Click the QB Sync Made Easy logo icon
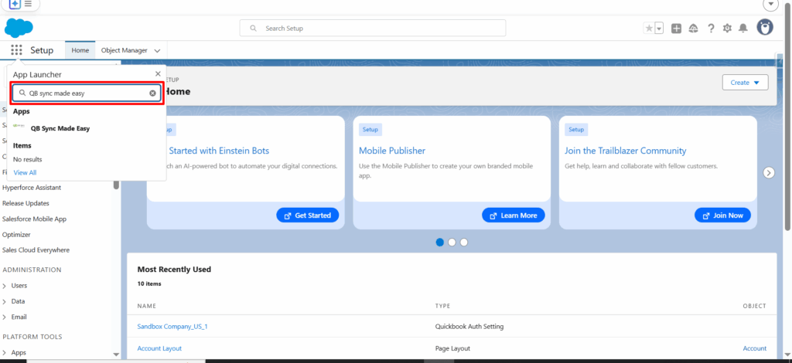Viewport: 792px width, 363px height. coord(19,126)
